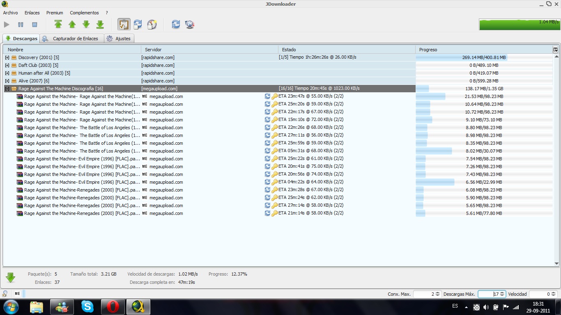This screenshot has height=315, width=561.
Task: Open the ? help menu
Action: coord(107,13)
